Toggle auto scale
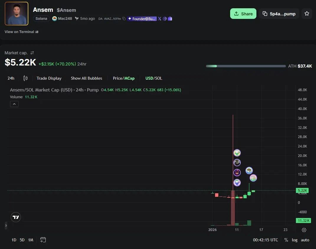The width and height of the screenshot is (316, 249). (x=305, y=240)
